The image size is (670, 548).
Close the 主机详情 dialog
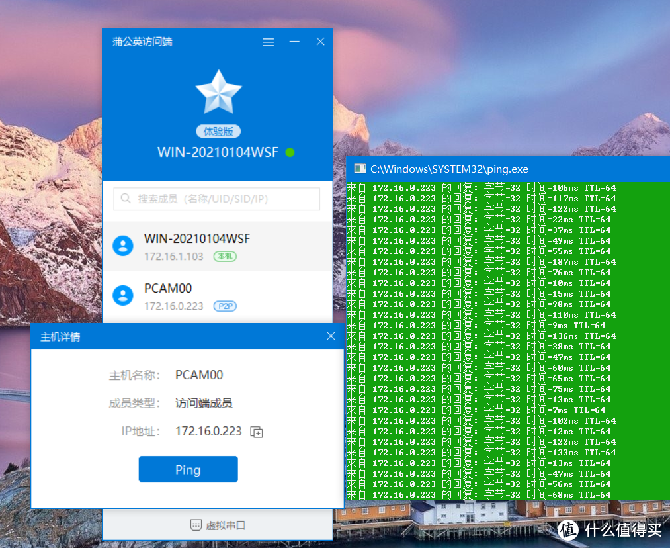[331, 336]
